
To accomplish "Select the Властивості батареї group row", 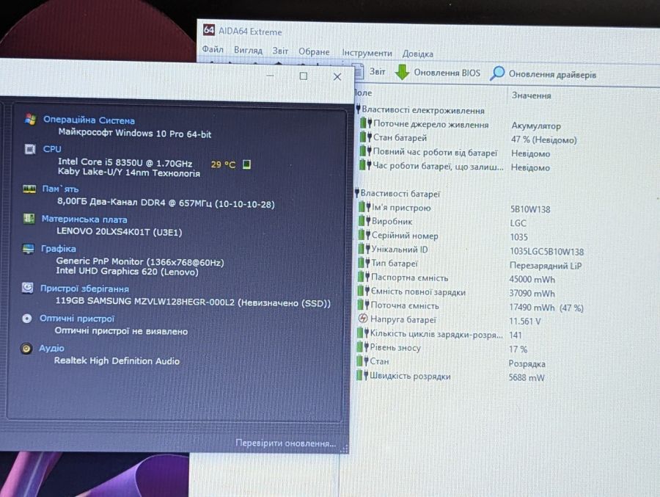I will (398, 194).
